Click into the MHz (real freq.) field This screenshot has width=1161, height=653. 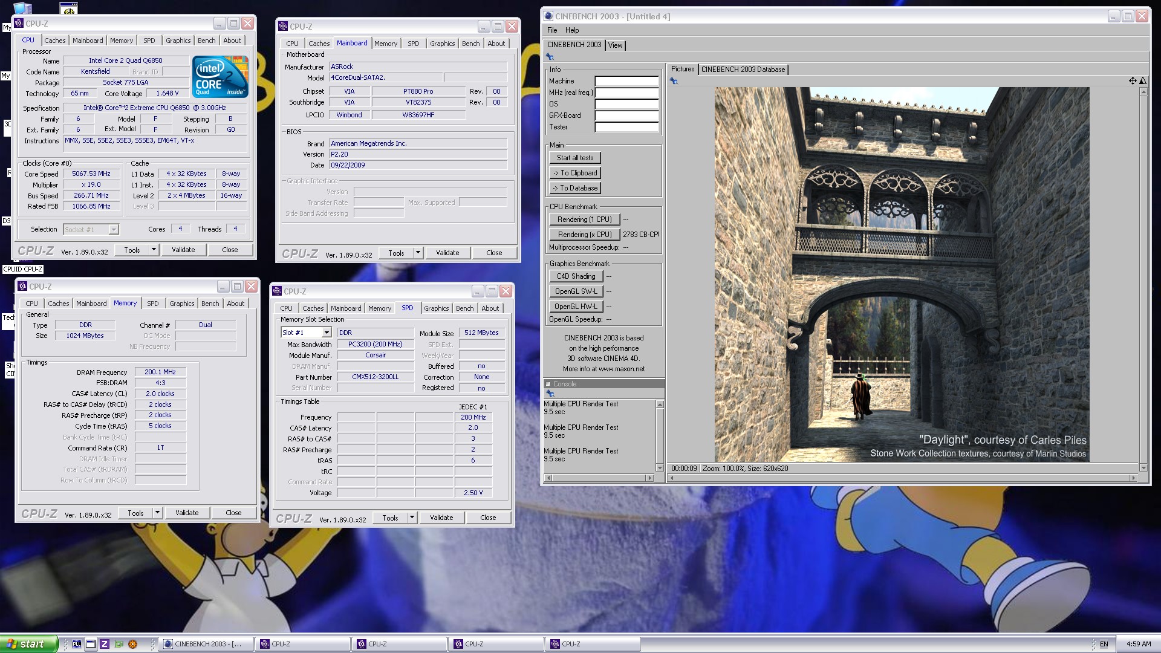[626, 93]
